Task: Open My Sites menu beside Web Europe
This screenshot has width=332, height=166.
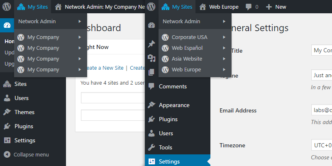Action: (x=177, y=7)
